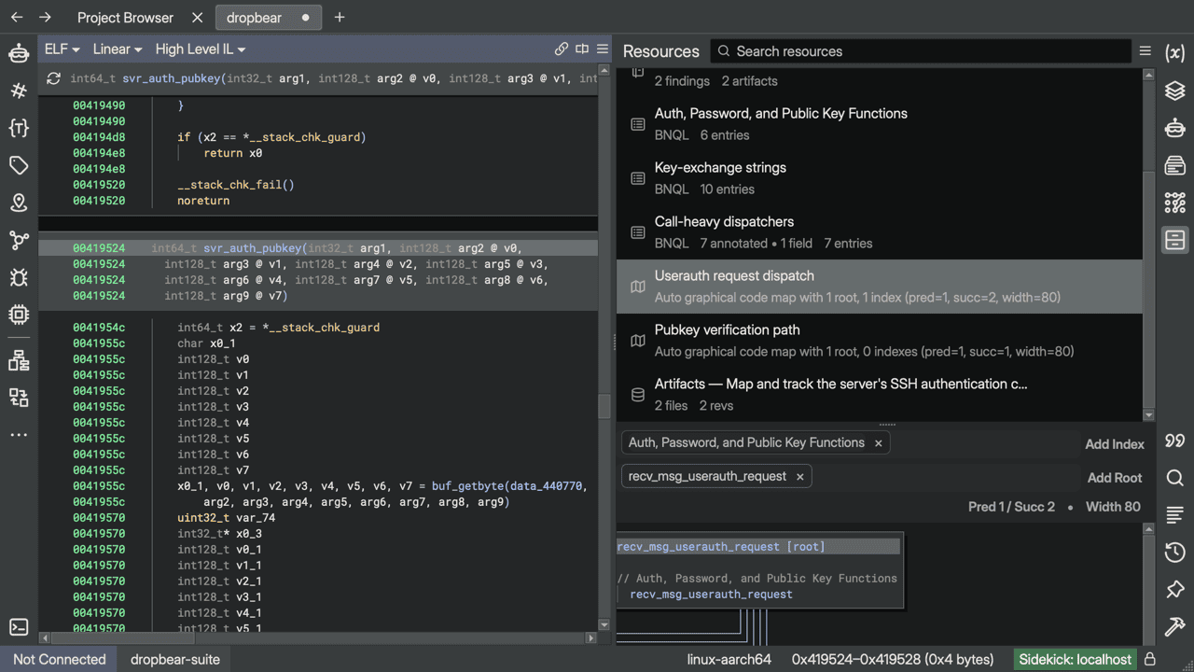Add a new tab with the plus button
The width and height of the screenshot is (1194, 672).
(x=340, y=17)
